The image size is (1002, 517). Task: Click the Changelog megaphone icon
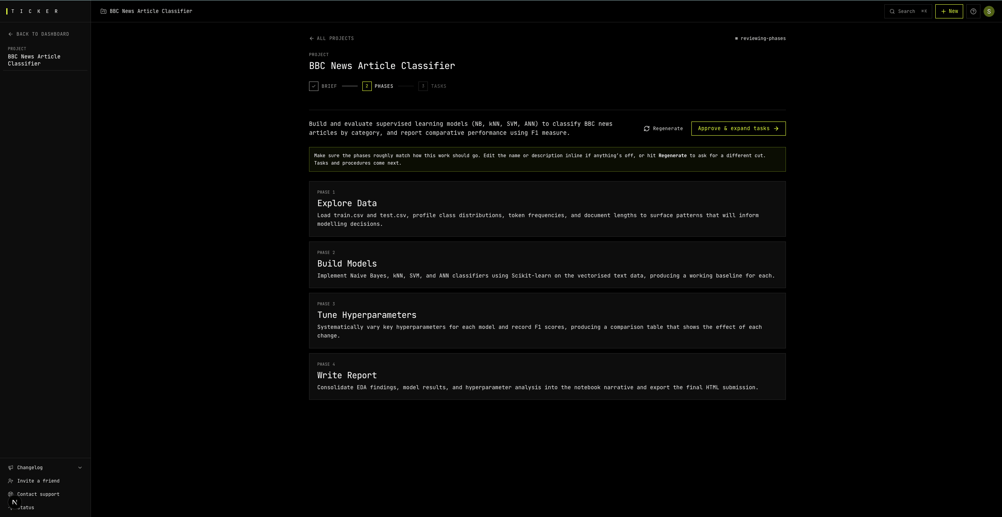pos(11,468)
